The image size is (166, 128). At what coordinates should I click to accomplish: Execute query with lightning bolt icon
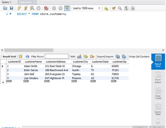coord(19,8)
